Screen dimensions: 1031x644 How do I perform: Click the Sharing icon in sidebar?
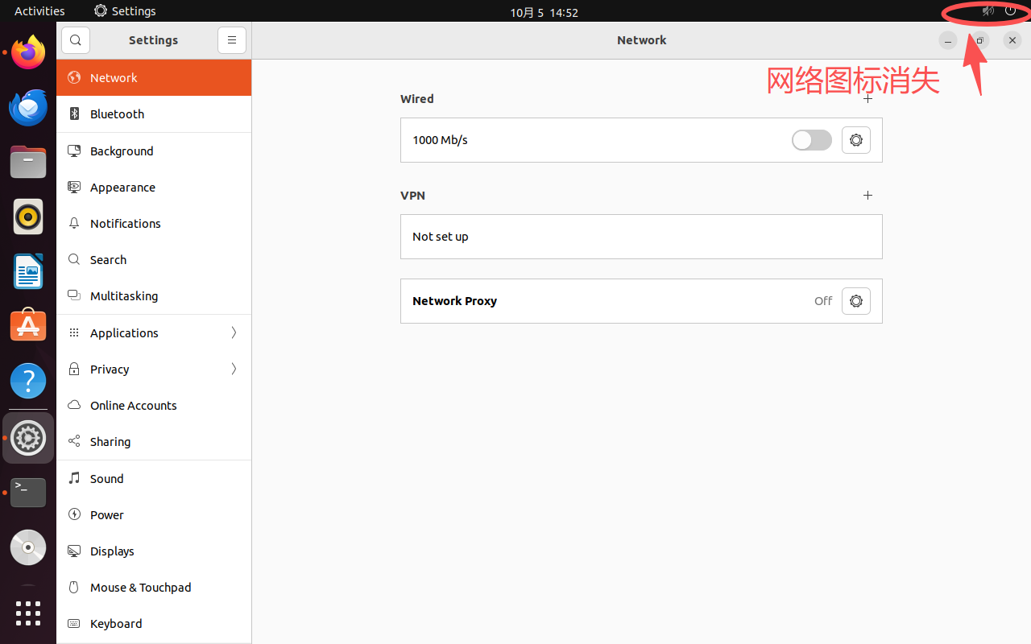click(x=74, y=441)
